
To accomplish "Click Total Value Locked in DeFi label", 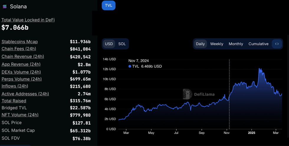I will (x=28, y=20).
